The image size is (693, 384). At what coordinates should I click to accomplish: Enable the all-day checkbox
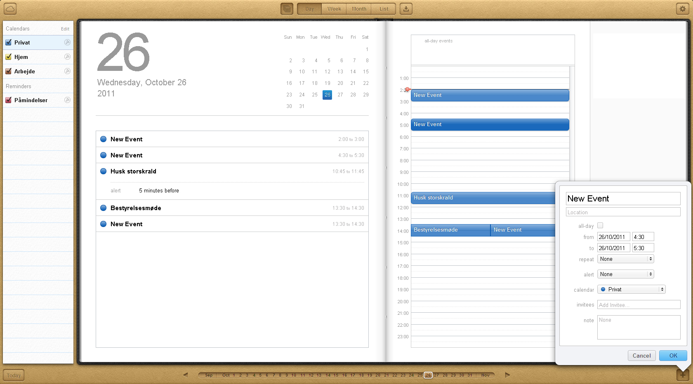[x=600, y=225]
